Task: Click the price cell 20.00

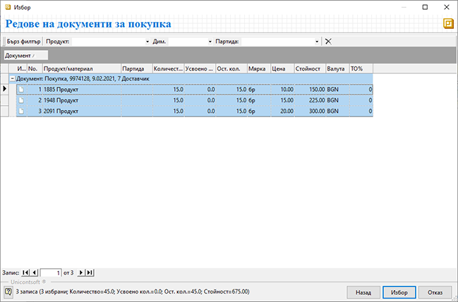Action: [282, 111]
